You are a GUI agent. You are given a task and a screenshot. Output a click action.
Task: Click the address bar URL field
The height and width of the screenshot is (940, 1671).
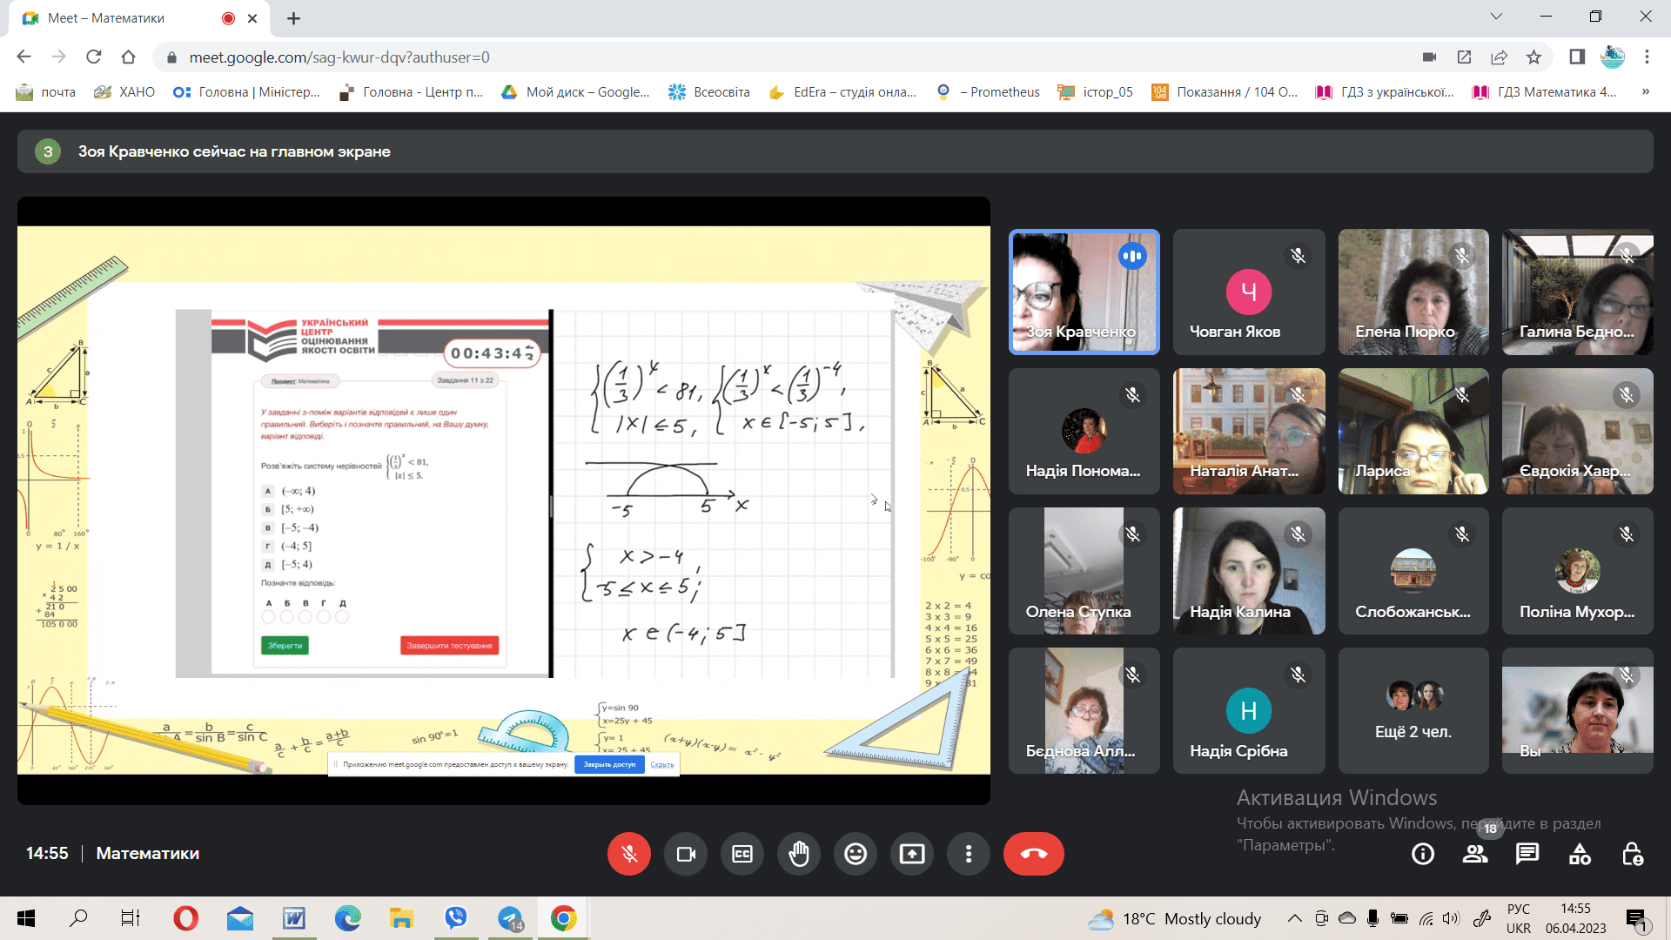pos(783,57)
